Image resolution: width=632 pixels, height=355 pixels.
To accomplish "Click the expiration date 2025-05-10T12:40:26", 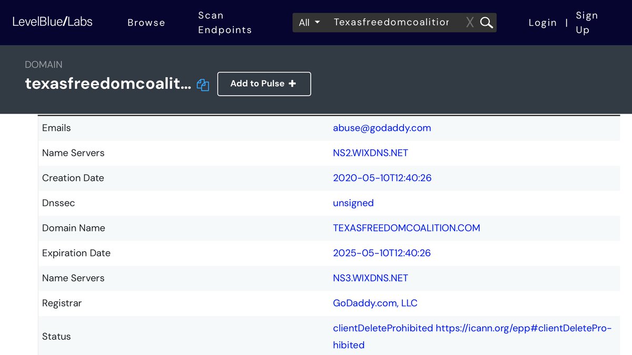I will pos(381,253).
